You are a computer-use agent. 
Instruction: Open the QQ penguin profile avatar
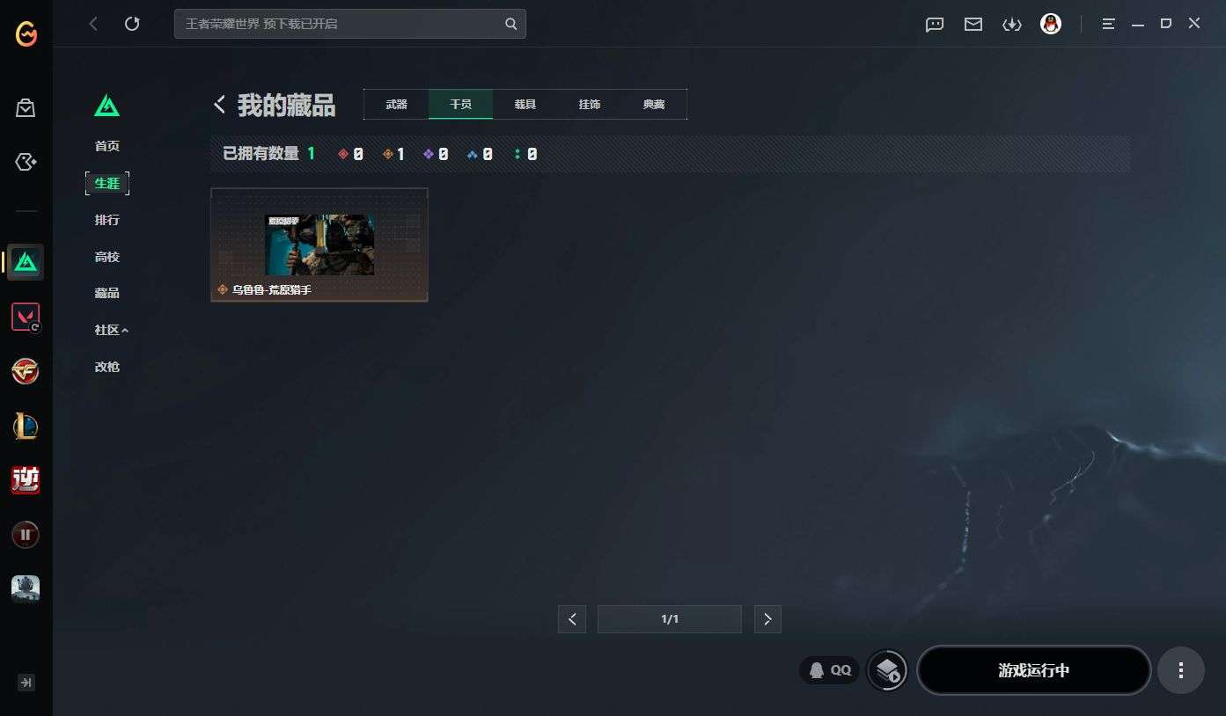1051,24
